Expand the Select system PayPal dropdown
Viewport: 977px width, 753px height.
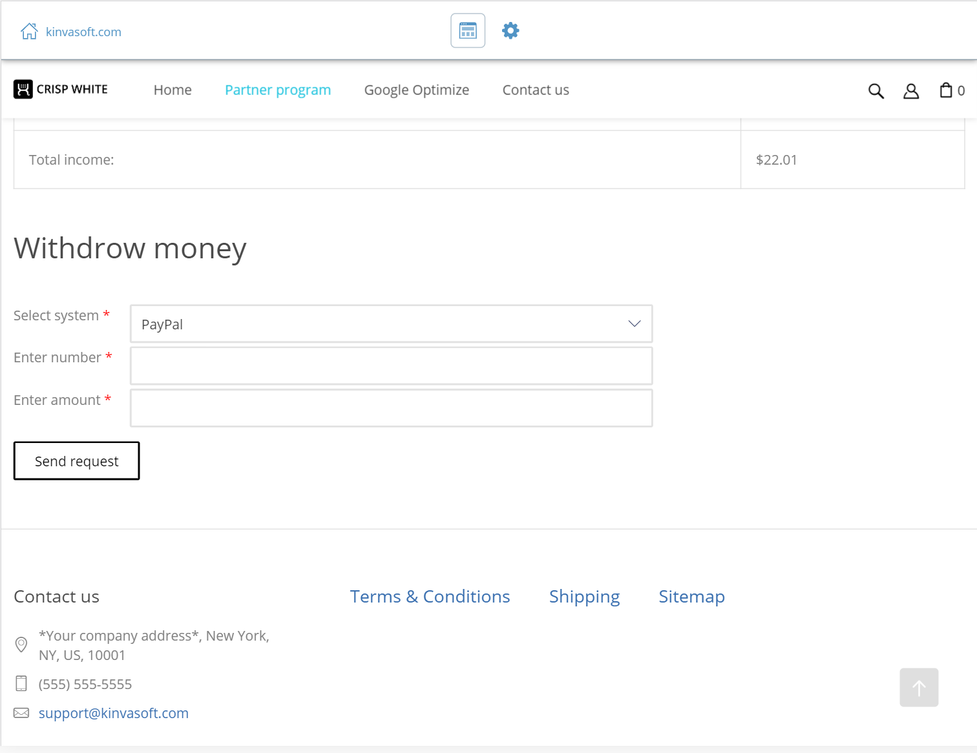(391, 324)
